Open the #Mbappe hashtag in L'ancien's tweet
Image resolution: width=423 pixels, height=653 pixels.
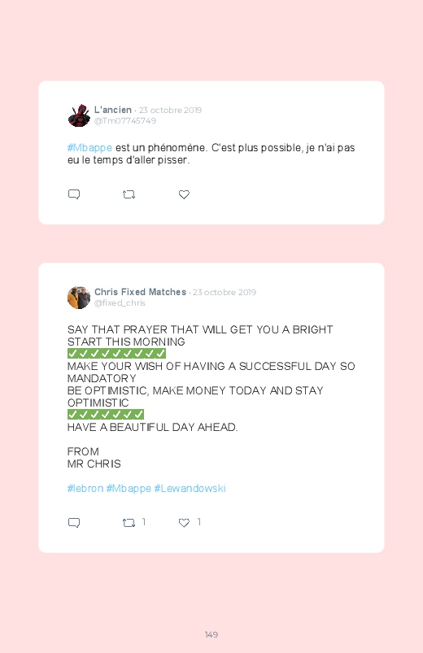click(x=89, y=148)
